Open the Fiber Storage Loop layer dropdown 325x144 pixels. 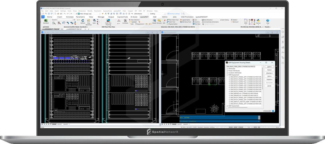tap(89, 14)
